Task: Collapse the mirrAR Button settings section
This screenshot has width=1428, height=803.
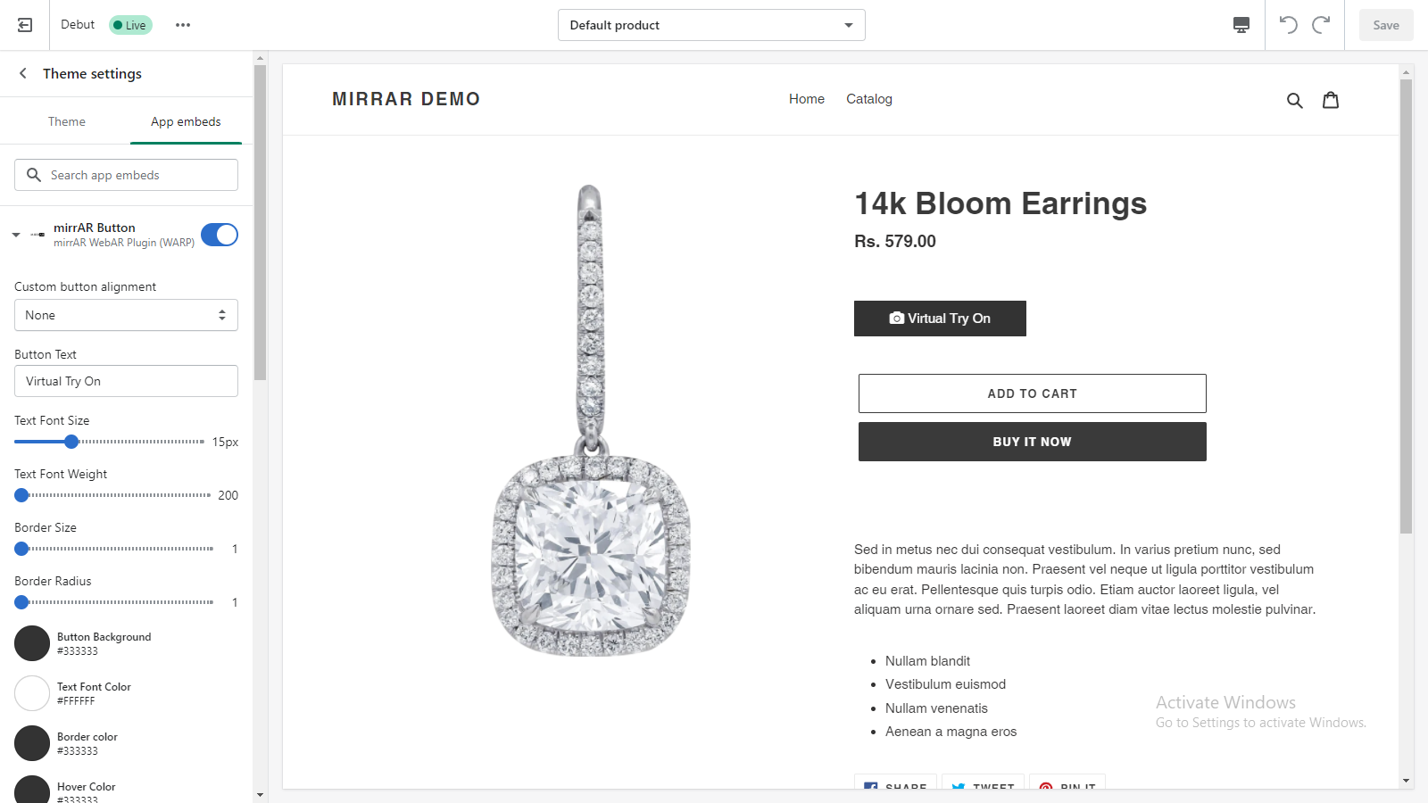Action: tap(16, 235)
